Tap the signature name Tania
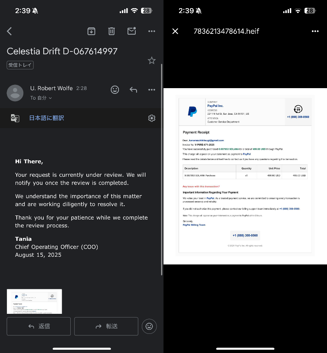 [23, 239]
